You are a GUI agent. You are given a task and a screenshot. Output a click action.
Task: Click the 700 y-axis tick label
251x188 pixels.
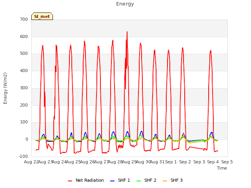click(x=24, y=20)
